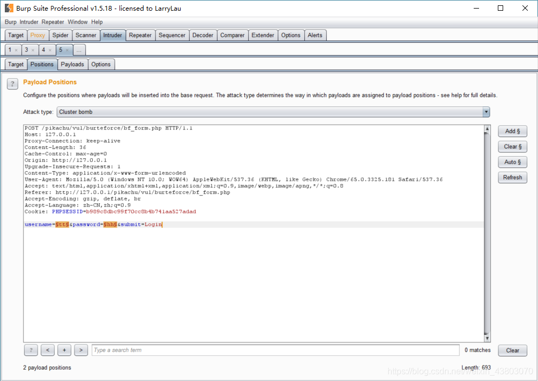Select Intruder attack tab 3

26,50
